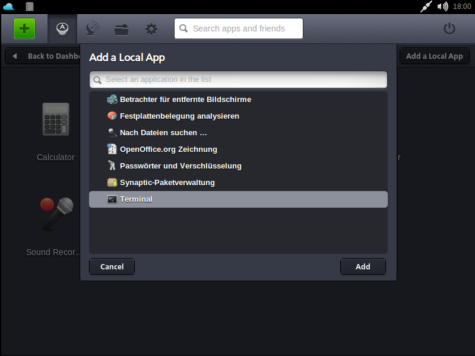Select the circled-A applications icon
475x356 pixels.
(x=62, y=28)
